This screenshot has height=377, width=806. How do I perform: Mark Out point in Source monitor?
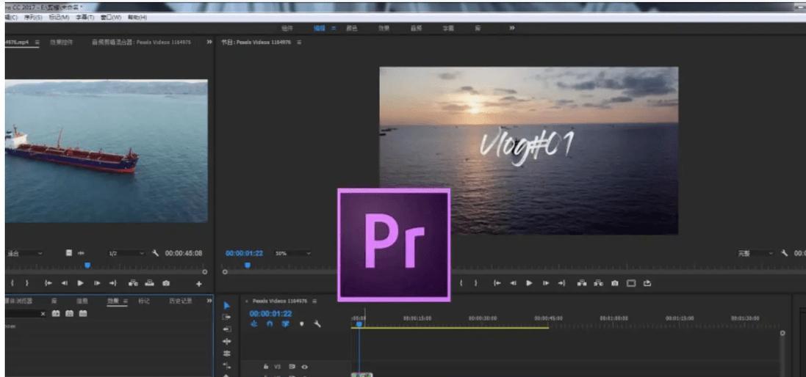pyautogui.click(x=26, y=283)
